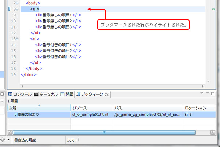The height and width of the screenshot is (147, 220).
Task: Maximize the bookmark view panel
Action: click(x=213, y=93)
